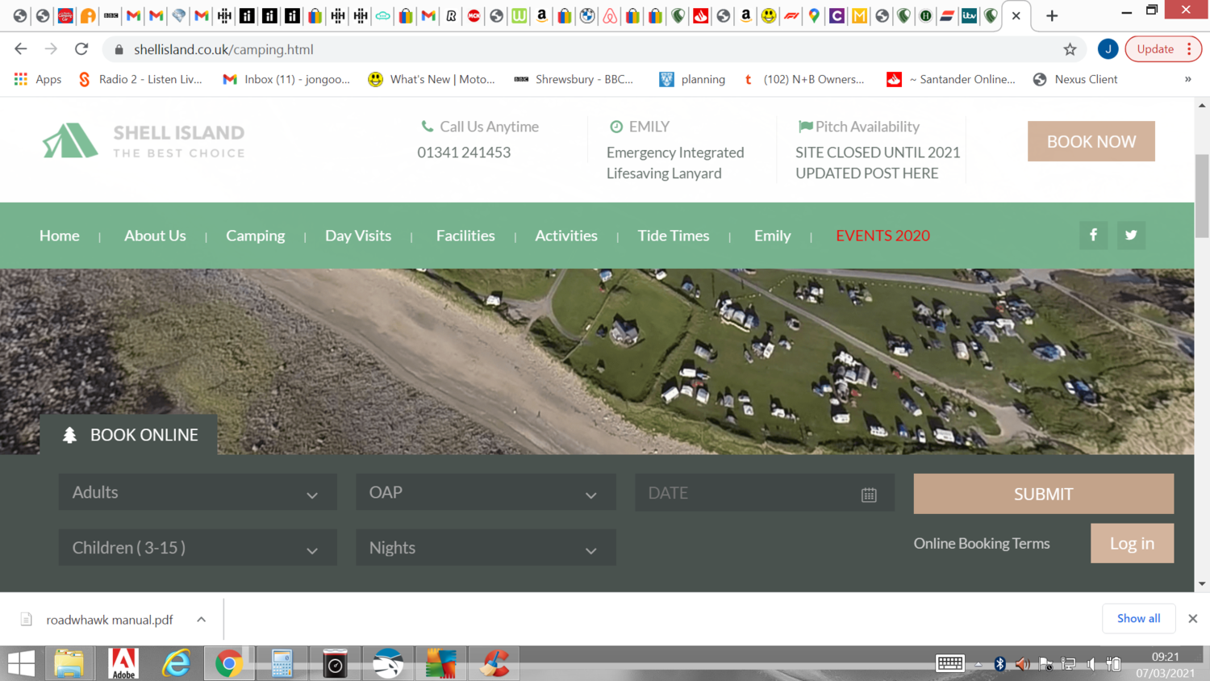This screenshot has height=681, width=1210.
Task: Switch to the BMW tab
Action: pos(587,15)
